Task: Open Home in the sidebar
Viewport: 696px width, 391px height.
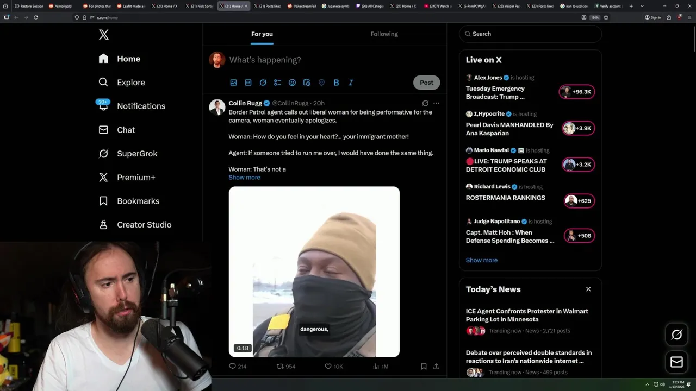Action: [x=120, y=59]
